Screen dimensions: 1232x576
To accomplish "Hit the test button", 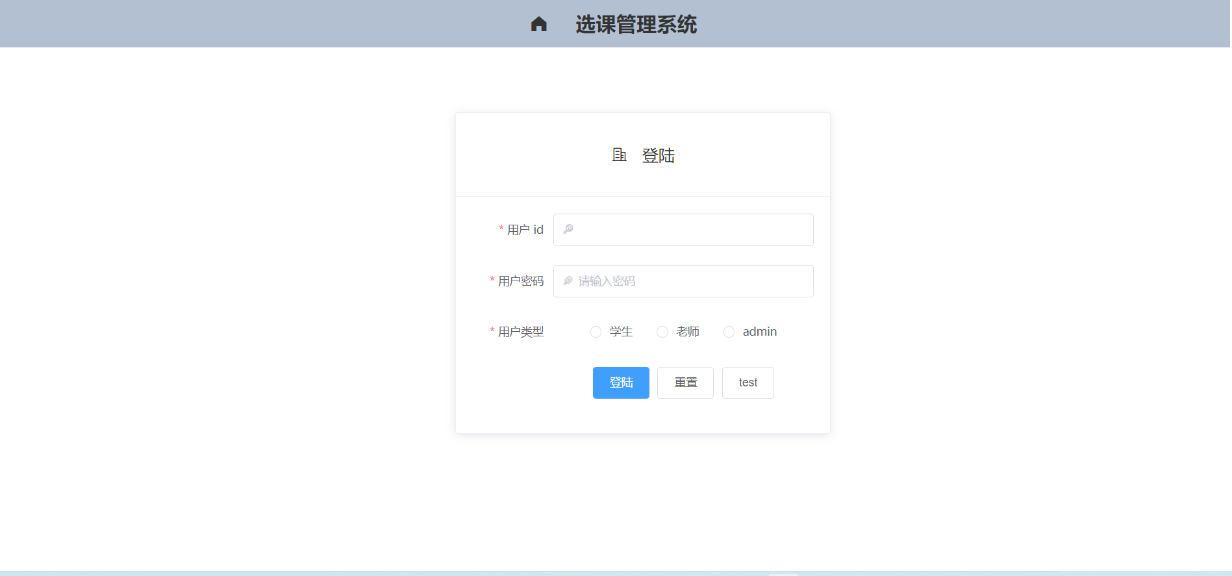I will 748,382.
